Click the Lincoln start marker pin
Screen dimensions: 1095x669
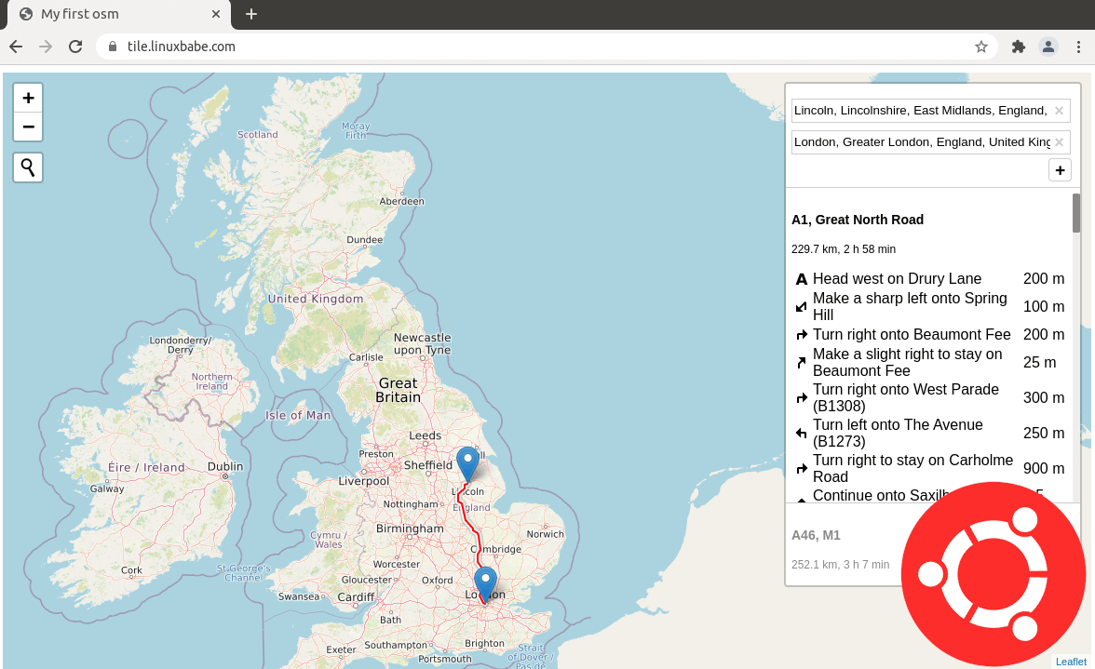tap(467, 462)
